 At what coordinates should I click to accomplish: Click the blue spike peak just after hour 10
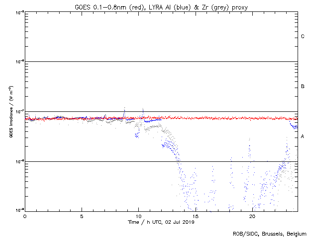pyautogui.click(x=143, y=110)
